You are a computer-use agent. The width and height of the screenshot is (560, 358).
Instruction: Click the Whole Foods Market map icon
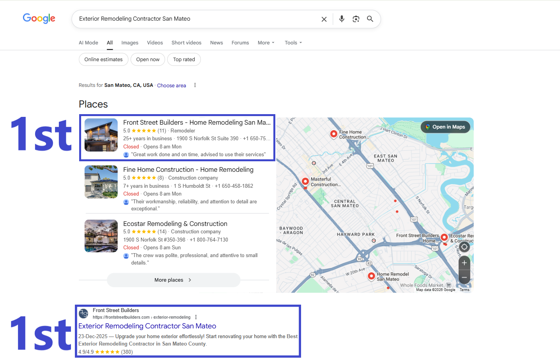click(449, 285)
